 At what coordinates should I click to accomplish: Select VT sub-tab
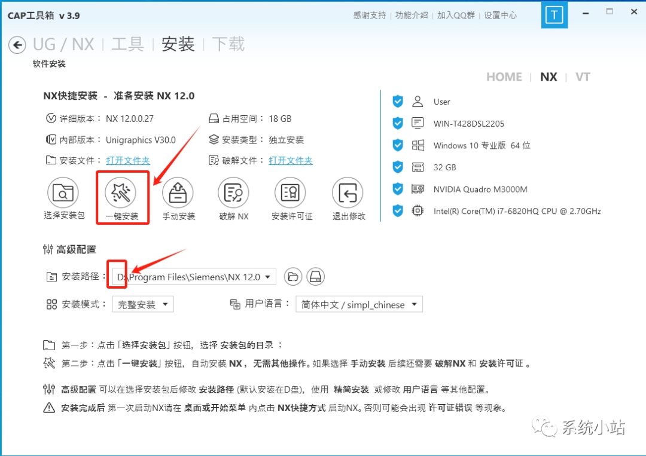(x=583, y=77)
